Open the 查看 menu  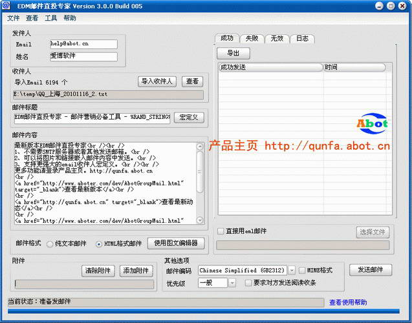[32, 18]
